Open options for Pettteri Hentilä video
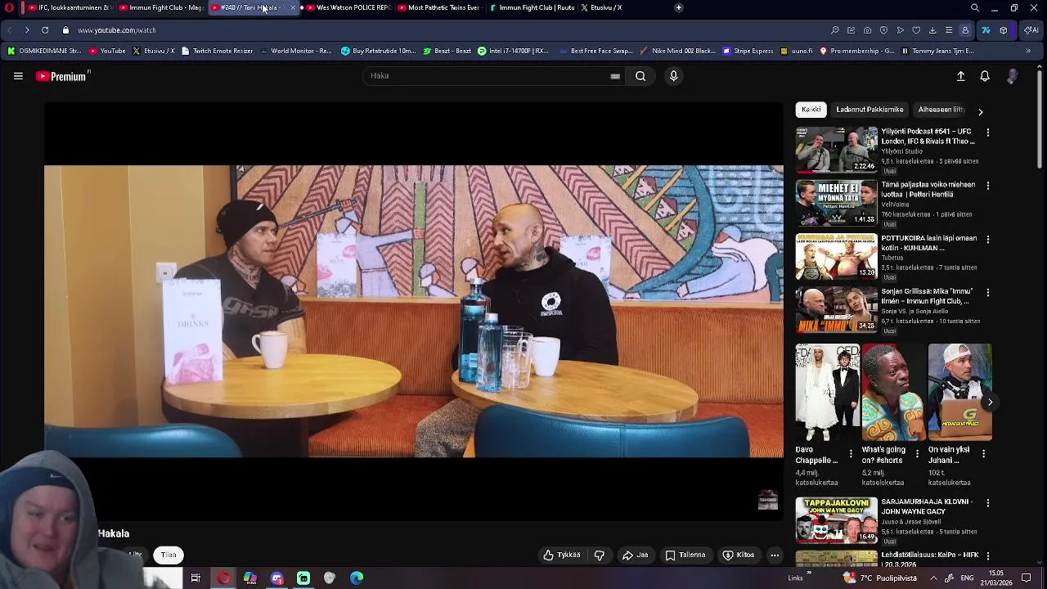 tap(988, 186)
